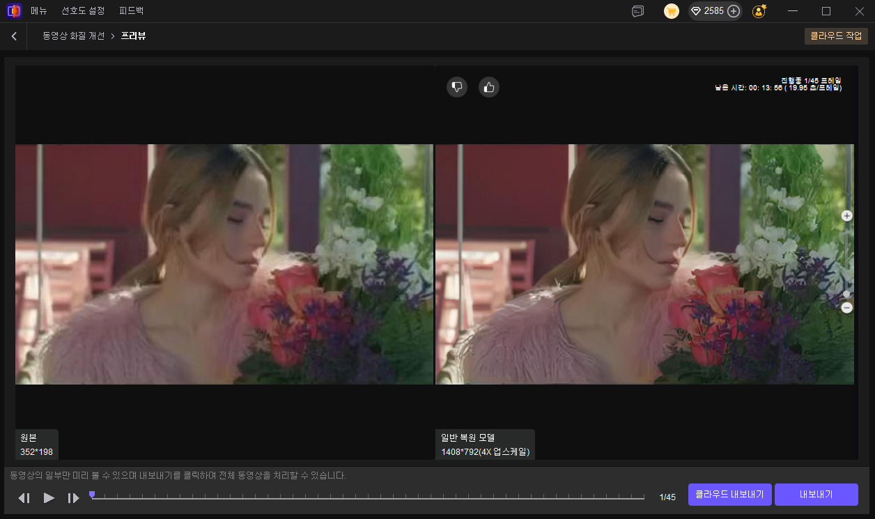Viewport: 875px width, 519px height.
Task: Step to the next frame
Action: point(73,497)
